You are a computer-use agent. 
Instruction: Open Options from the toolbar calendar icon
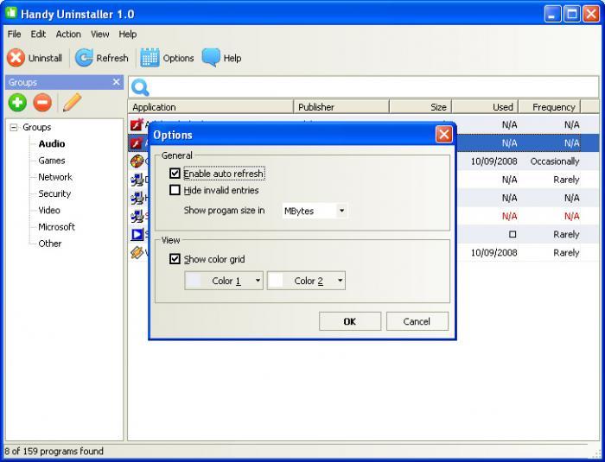150,58
